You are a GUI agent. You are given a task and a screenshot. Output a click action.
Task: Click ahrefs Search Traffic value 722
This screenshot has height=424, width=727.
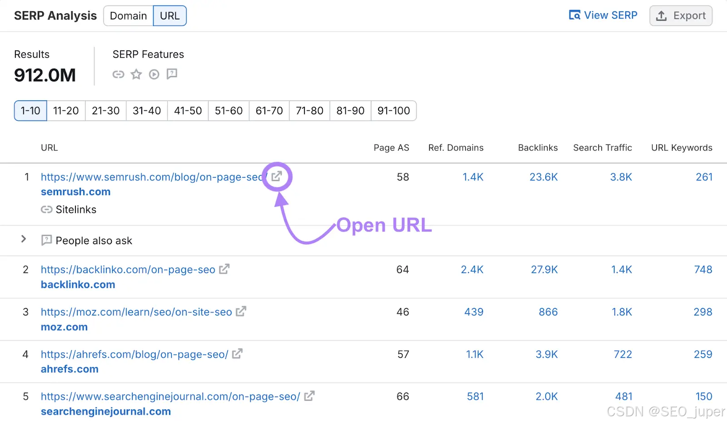click(x=623, y=354)
